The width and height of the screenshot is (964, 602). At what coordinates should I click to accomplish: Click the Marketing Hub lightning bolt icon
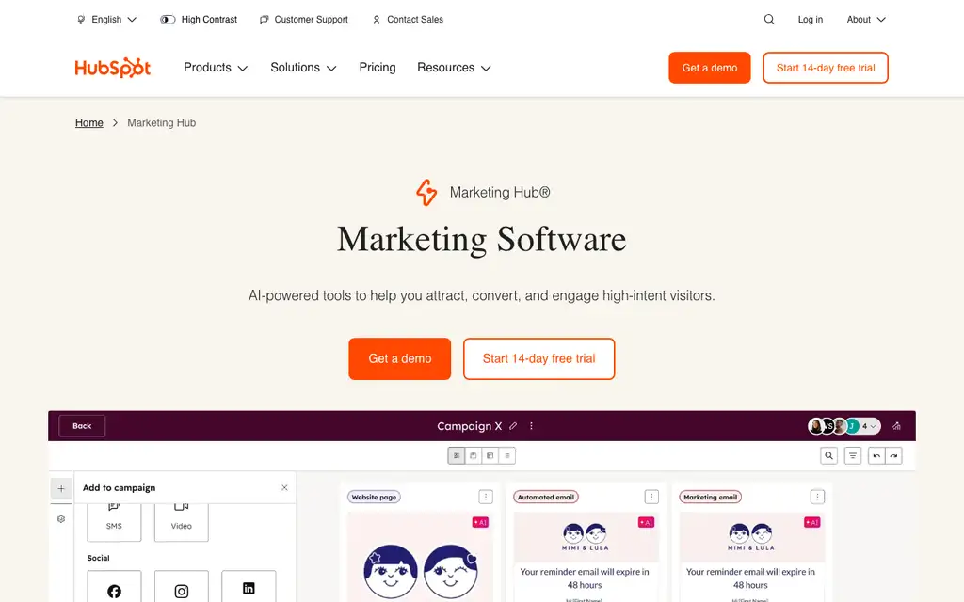click(x=426, y=192)
